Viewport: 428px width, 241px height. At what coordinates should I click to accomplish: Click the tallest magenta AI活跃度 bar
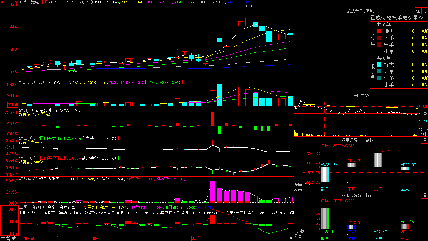(212, 192)
